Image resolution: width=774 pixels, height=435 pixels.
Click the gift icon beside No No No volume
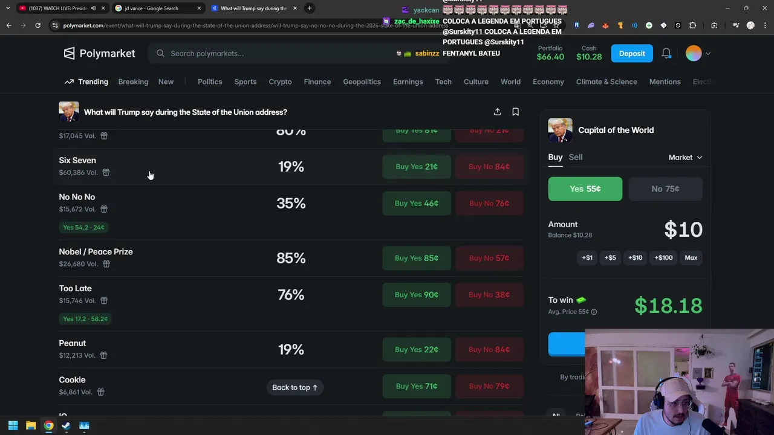click(x=104, y=209)
